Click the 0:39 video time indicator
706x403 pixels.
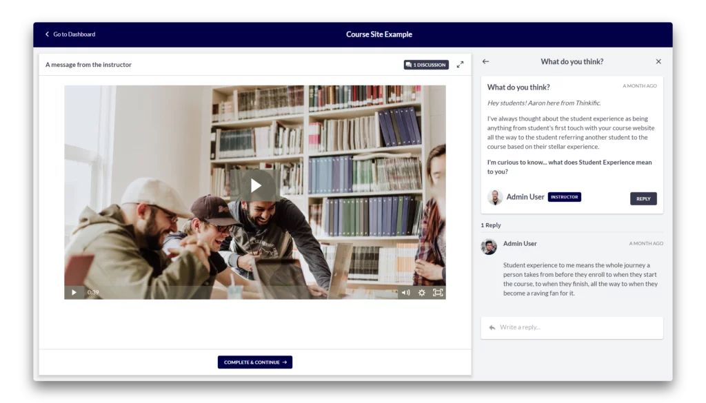coord(93,292)
